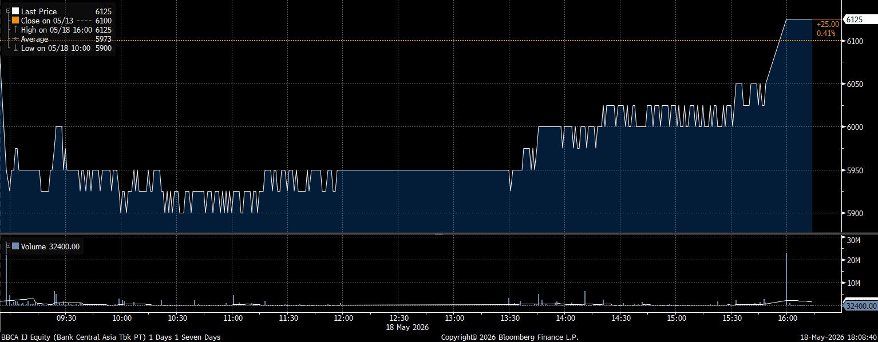Select the High marker icon in legend
Viewport: 878px width, 342px height.
coord(15,30)
